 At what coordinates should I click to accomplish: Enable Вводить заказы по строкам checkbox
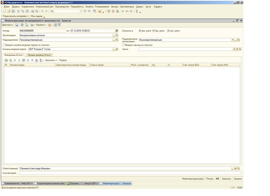click(x=123, y=45)
